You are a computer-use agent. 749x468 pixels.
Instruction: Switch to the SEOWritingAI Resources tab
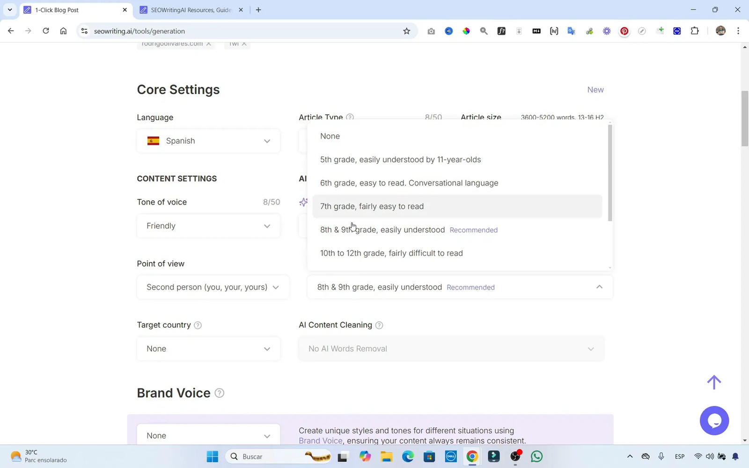click(x=187, y=9)
